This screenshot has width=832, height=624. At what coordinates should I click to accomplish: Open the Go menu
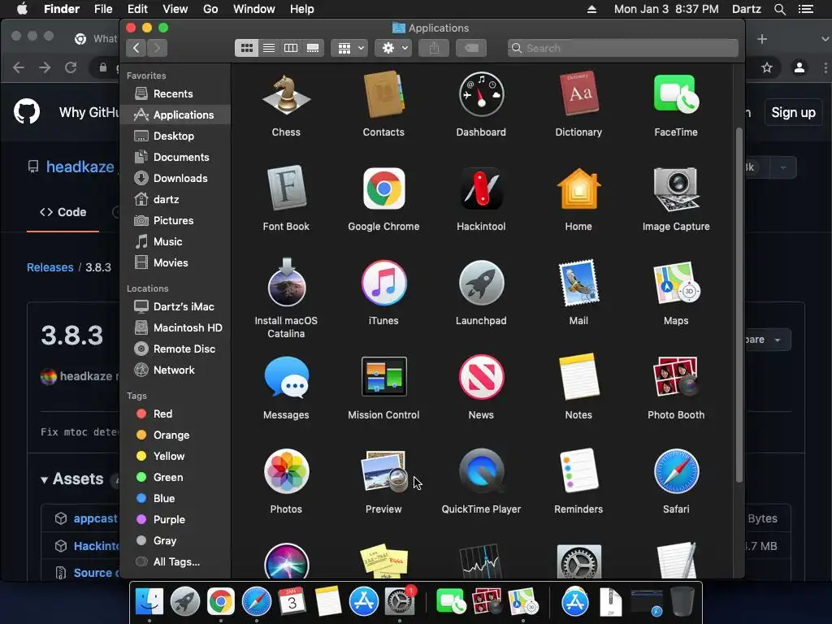click(x=210, y=9)
